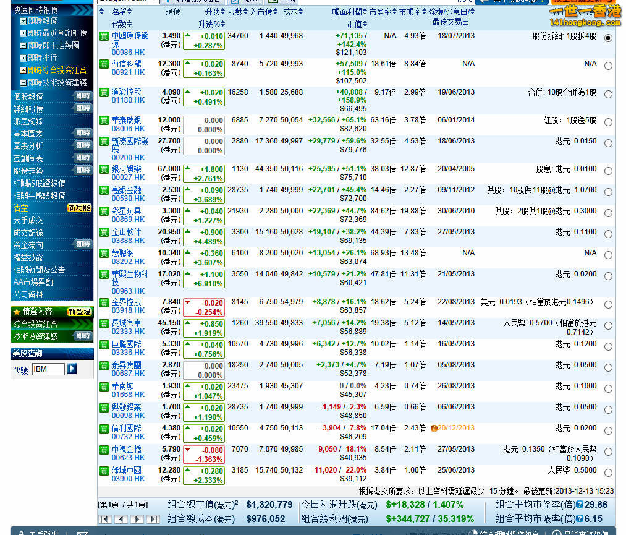This screenshot has width=626, height=535.
Task: Select radio button for 華泰瑞銀 row
Action: [608, 122]
